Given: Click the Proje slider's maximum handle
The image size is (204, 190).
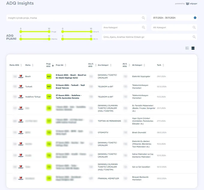Looking at the screenshot, I should 49,32.
